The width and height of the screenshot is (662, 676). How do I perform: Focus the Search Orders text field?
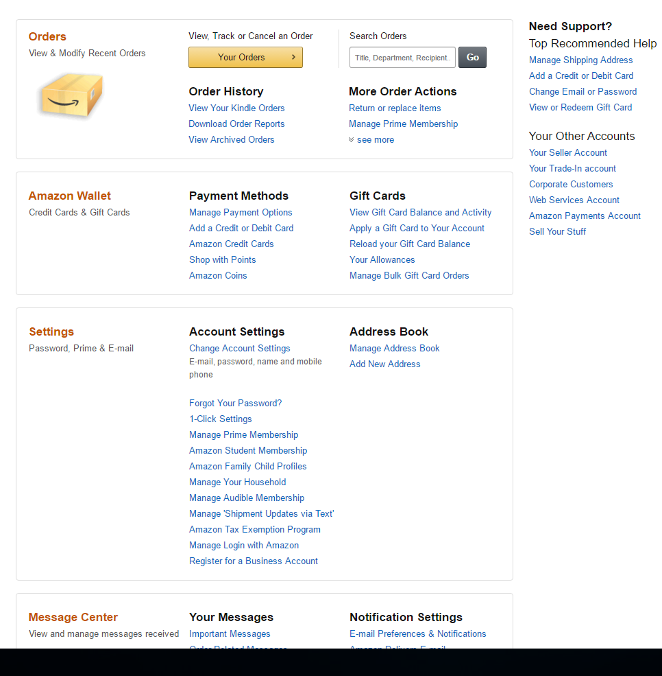pyautogui.click(x=402, y=58)
